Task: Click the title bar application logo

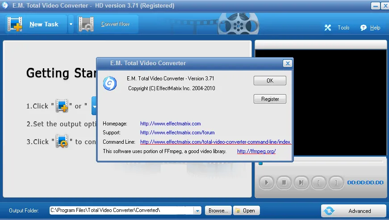Action: (x=5, y=5)
